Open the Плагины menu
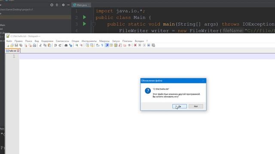This screenshot has width=275, height=154. (x=127, y=41)
